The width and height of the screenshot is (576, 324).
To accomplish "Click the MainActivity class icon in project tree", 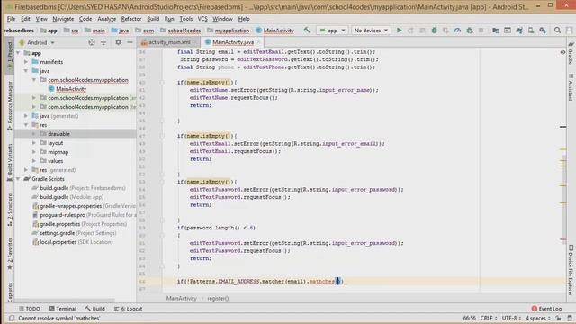I will pyautogui.click(x=51, y=89).
